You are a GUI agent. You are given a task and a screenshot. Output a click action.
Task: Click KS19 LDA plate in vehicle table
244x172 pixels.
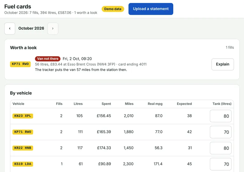point(23,164)
